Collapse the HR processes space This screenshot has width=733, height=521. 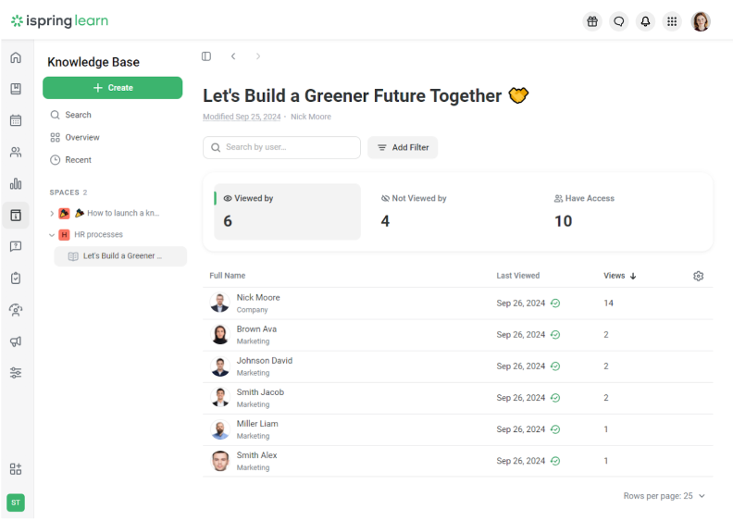pyautogui.click(x=52, y=235)
